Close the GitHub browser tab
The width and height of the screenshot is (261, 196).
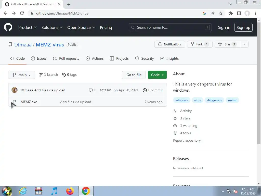(59, 4)
